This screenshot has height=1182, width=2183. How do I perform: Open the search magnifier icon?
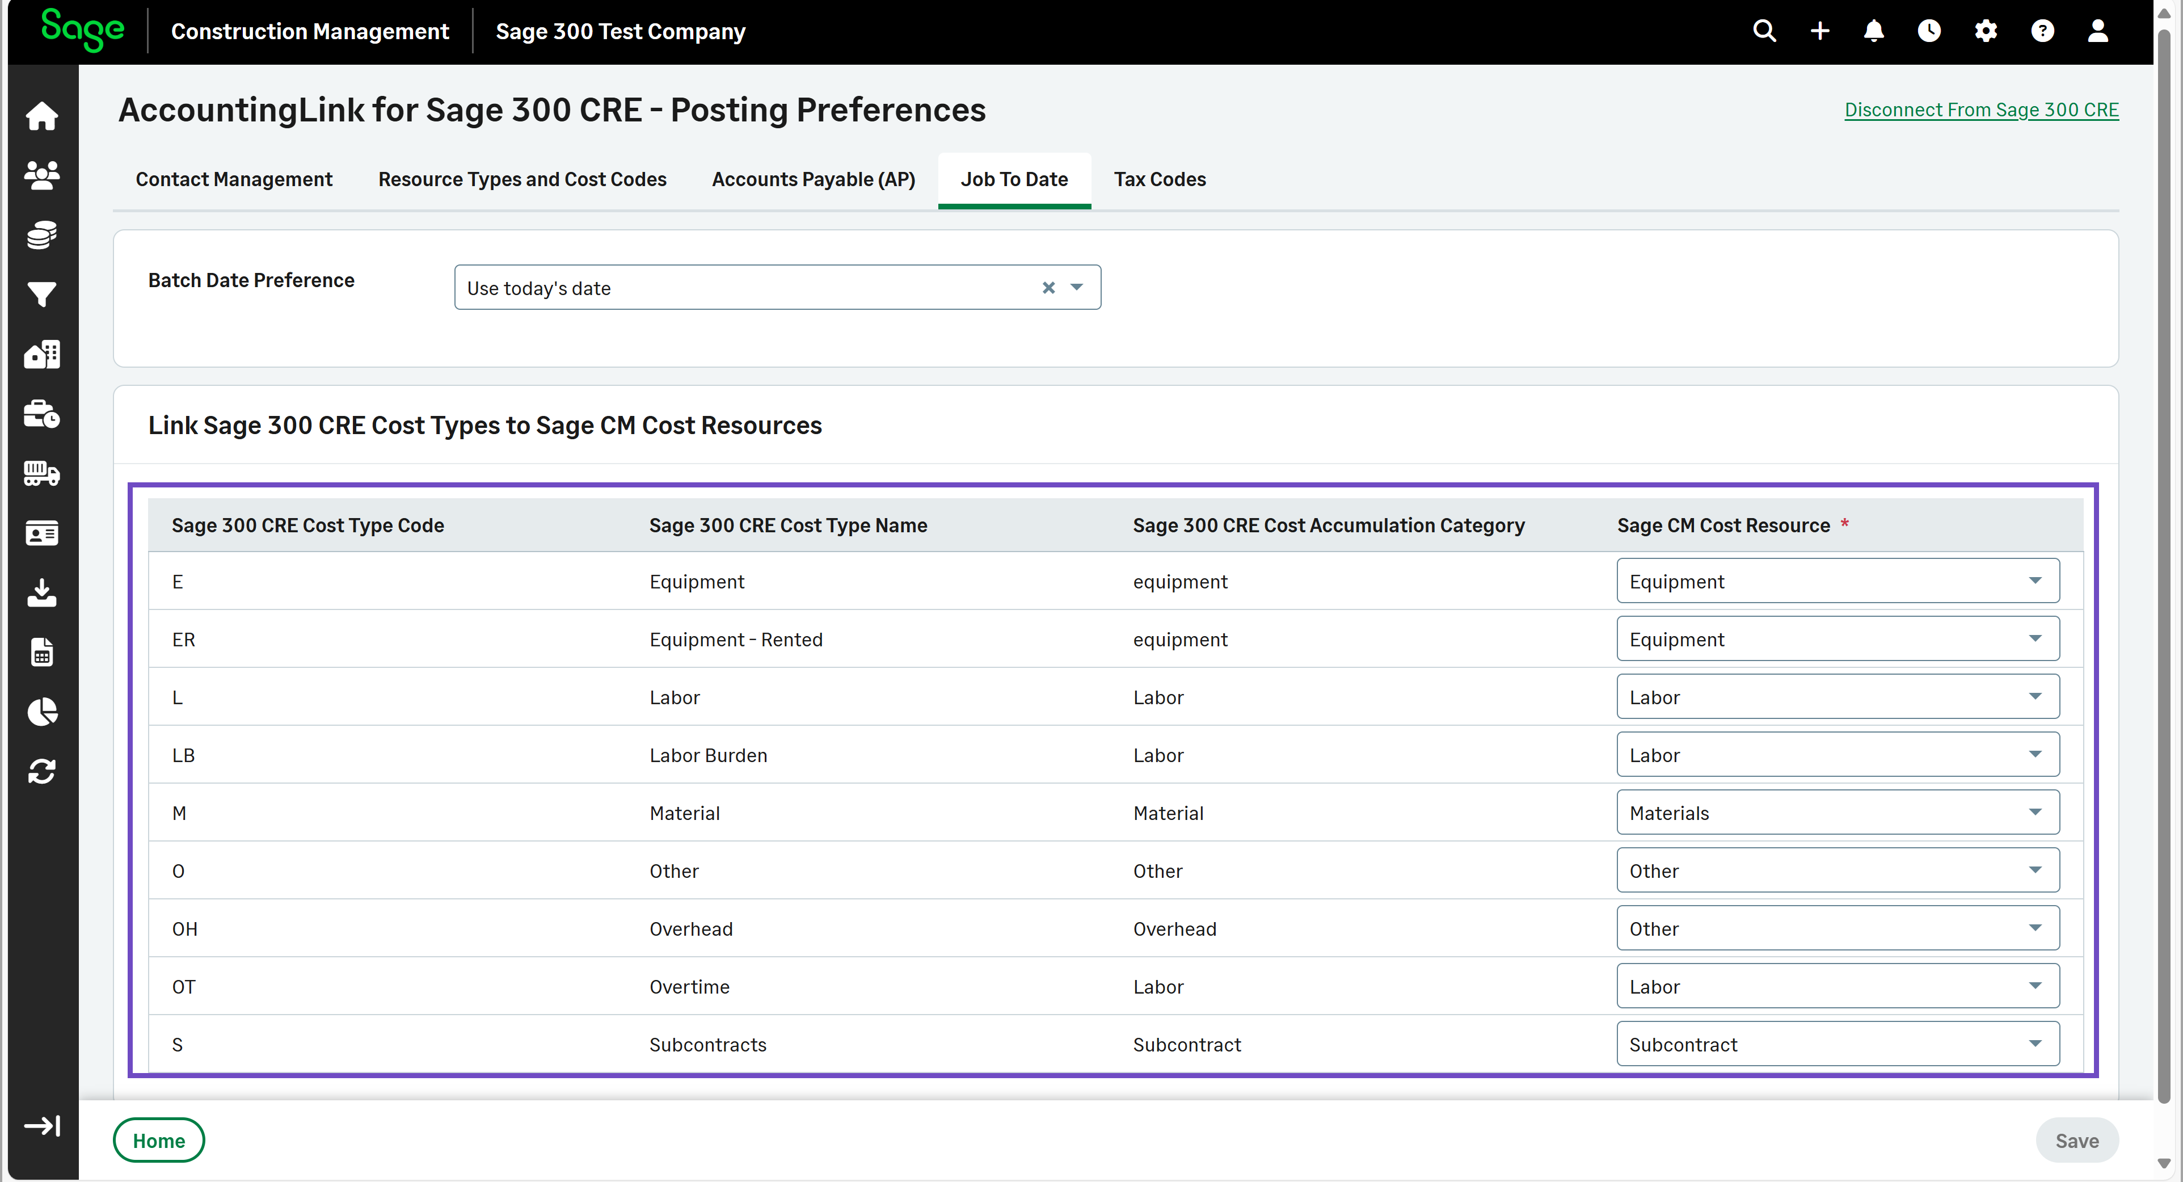click(1764, 31)
